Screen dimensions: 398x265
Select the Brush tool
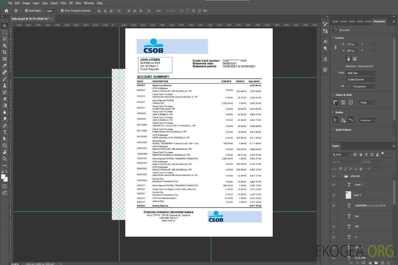(x=4, y=79)
